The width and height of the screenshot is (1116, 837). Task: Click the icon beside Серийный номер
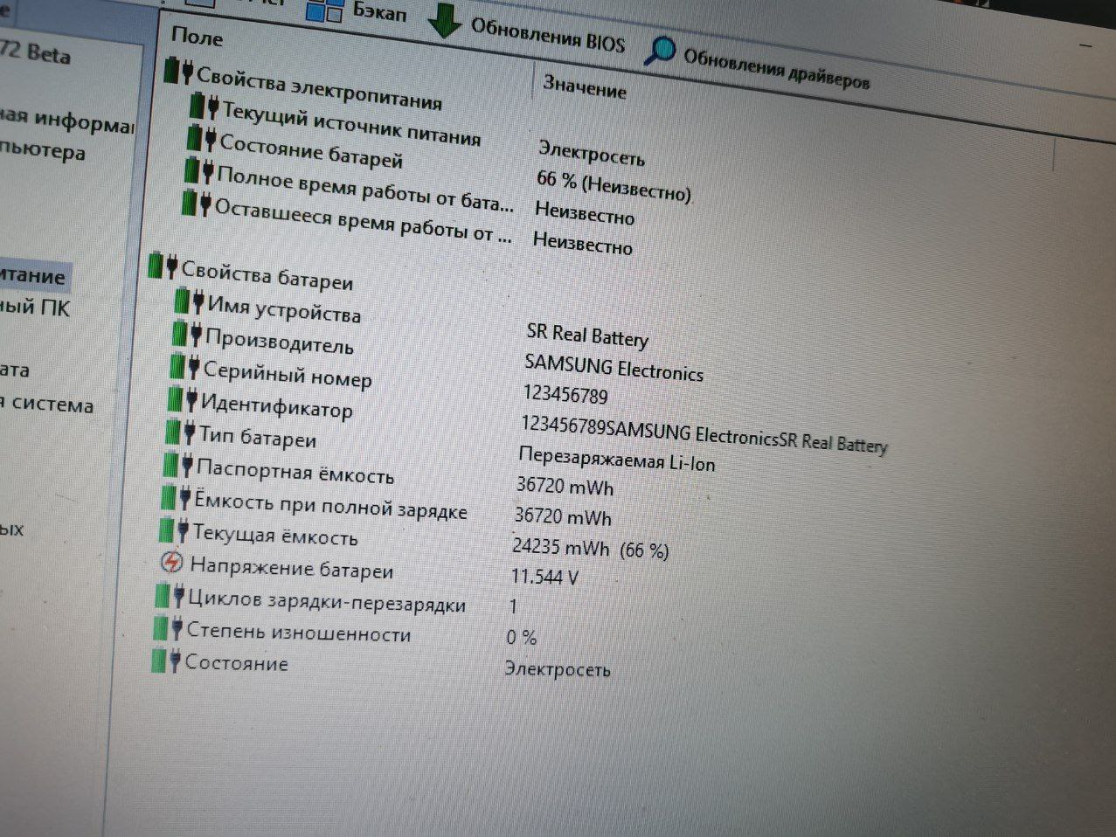pos(185,368)
